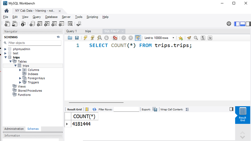The width and height of the screenshot is (251, 141).
Task: Switch to the Query 1 tab
Action: pyautogui.click(x=71, y=31)
